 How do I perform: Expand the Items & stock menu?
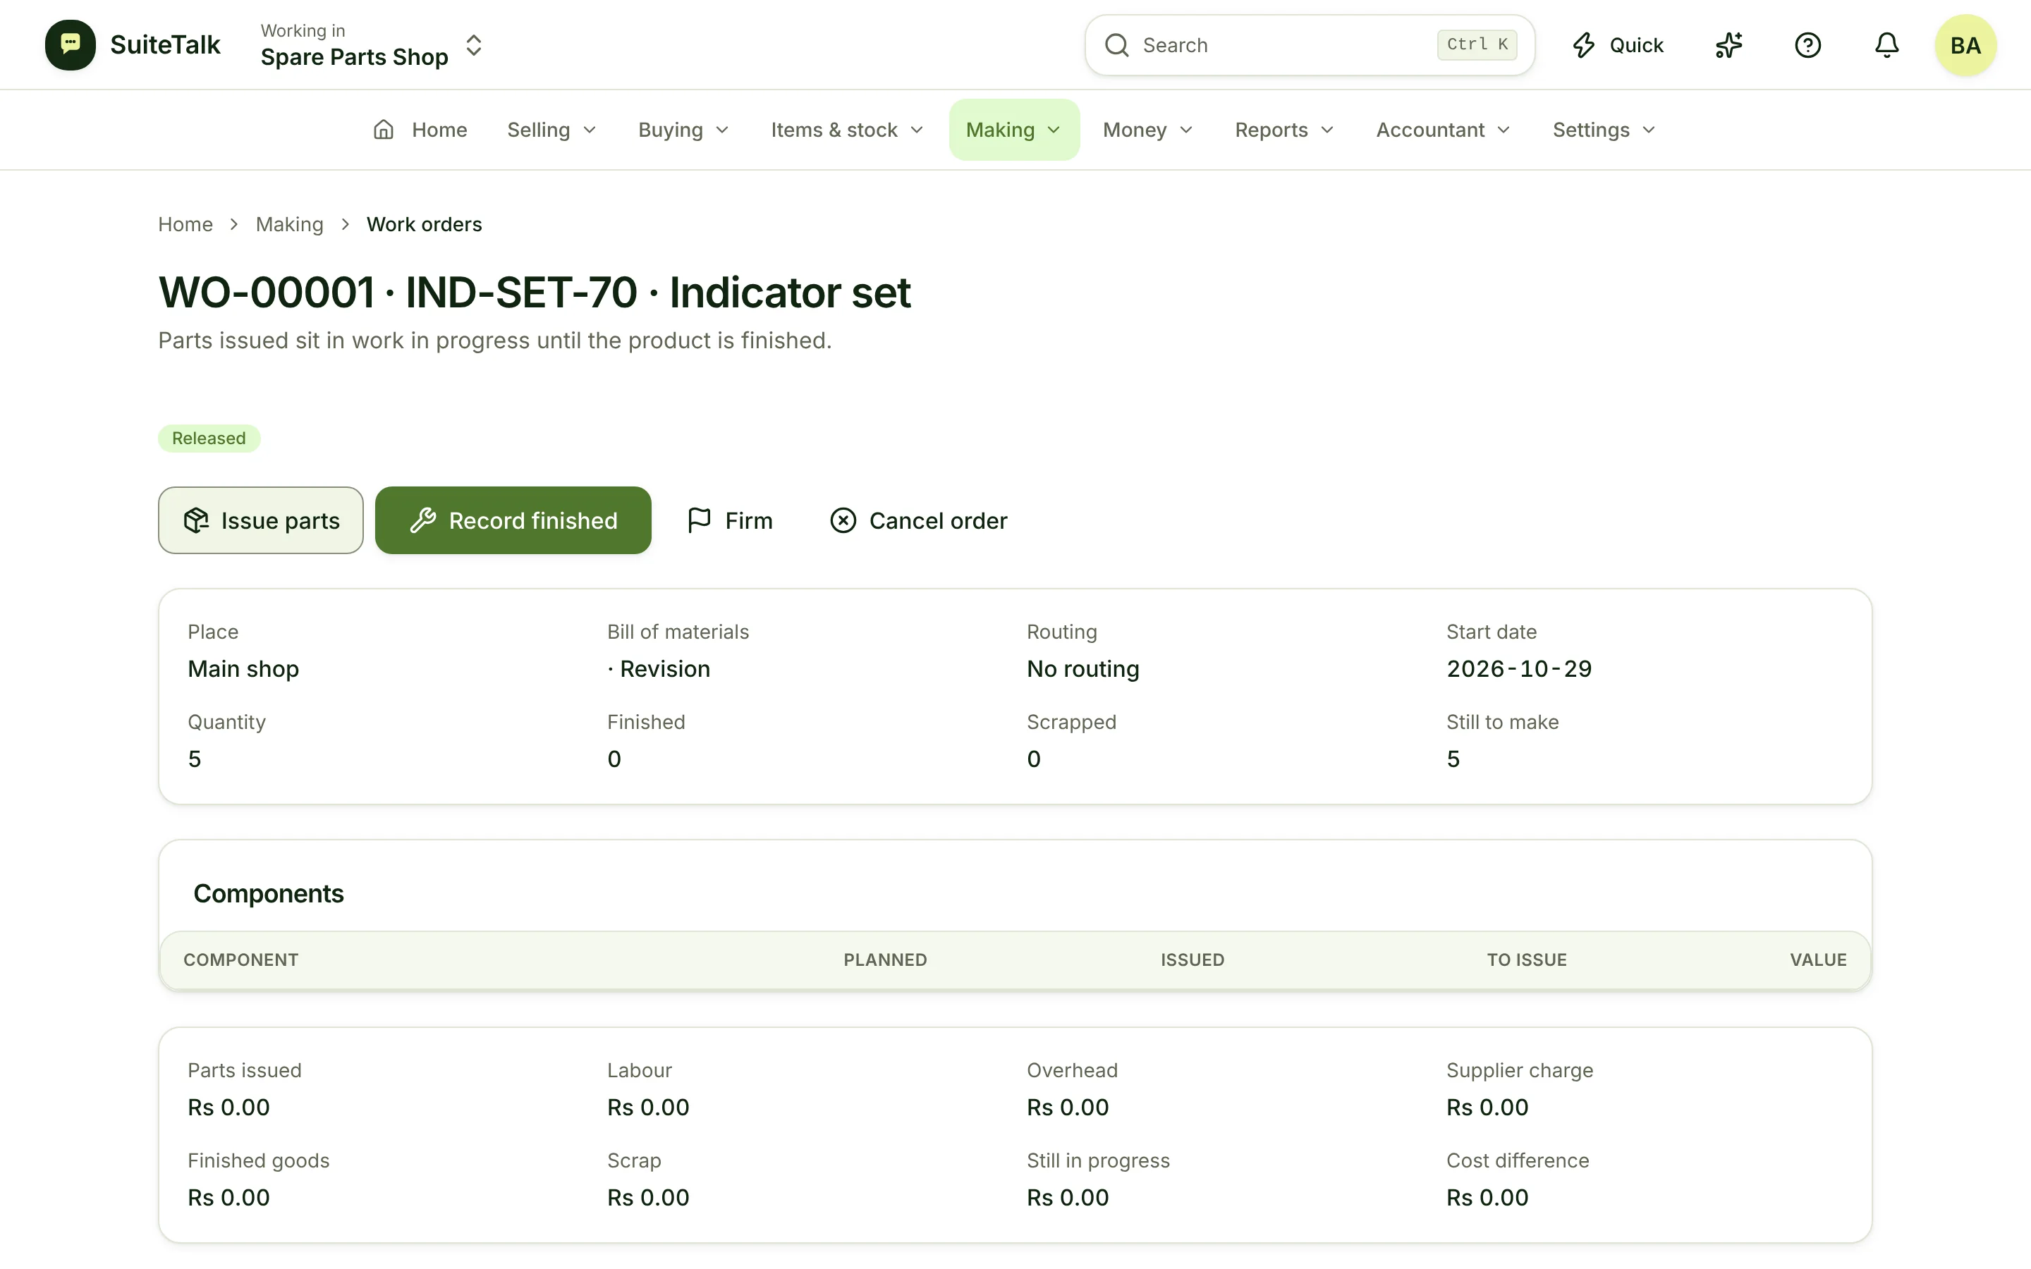pyautogui.click(x=846, y=130)
